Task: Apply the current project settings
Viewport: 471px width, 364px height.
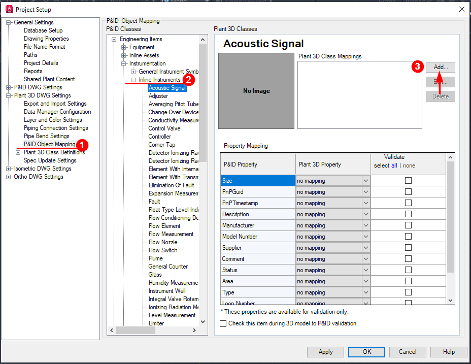Action: [325, 352]
